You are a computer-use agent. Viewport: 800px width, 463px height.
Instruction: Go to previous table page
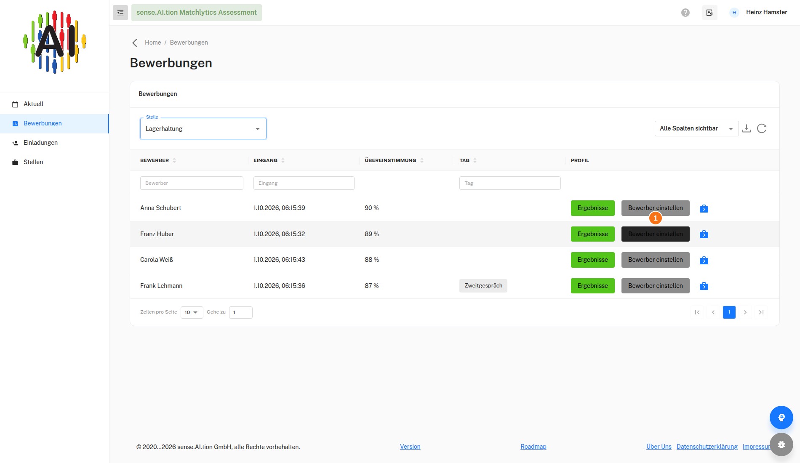[713, 312]
